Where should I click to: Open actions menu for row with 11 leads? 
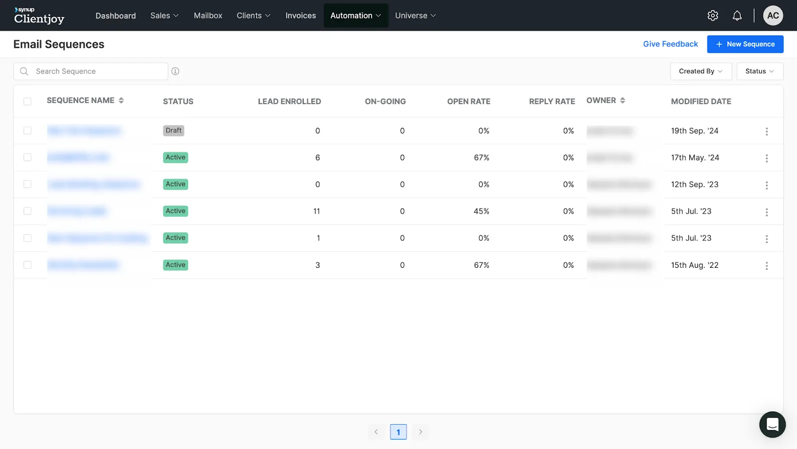(x=767, y=212)
